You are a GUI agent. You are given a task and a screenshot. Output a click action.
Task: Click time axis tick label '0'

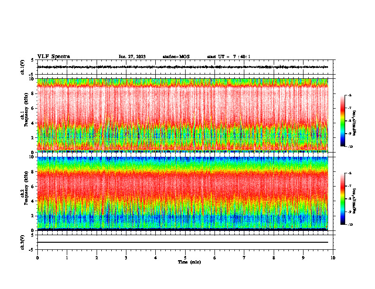37,258
